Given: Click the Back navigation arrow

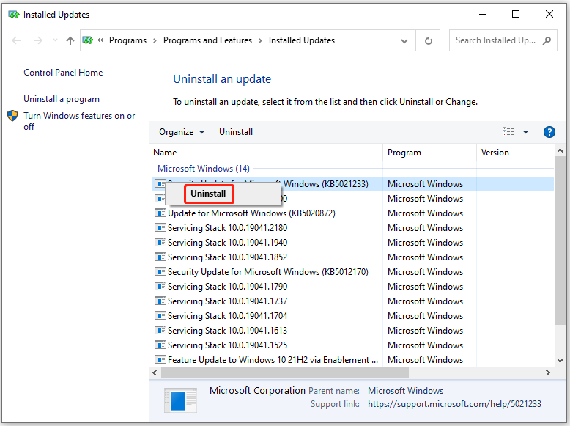Looking at the screenshot, I should [x=16, y=40].
